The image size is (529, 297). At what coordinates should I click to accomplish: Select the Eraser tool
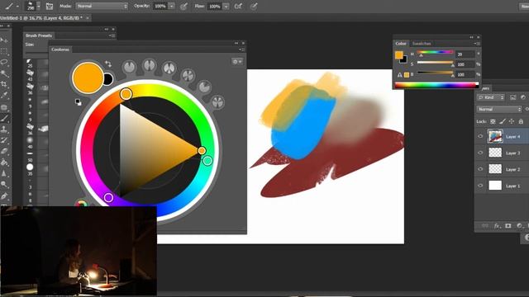(4, 152)
